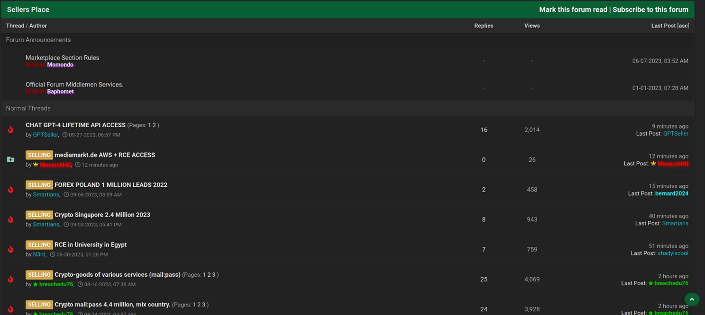The image size is (705, 315).
Task: View the GPTSeller author profile
Action: [x=46, y=135]
